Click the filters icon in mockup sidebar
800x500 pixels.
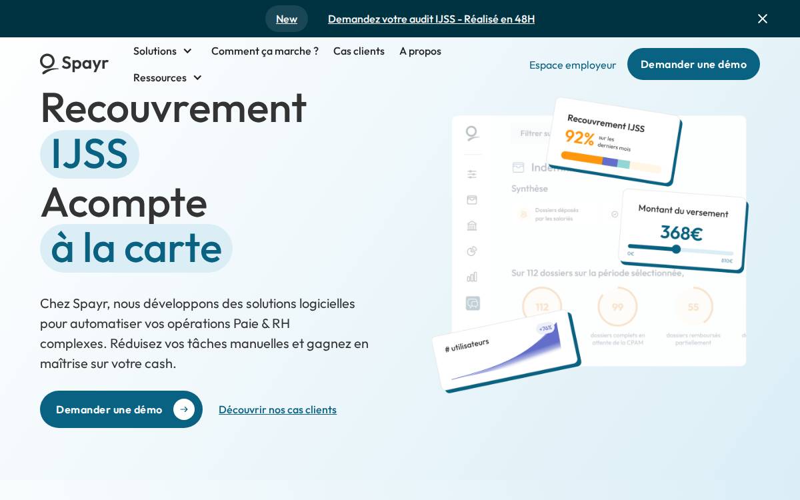(x=472, y=174)
